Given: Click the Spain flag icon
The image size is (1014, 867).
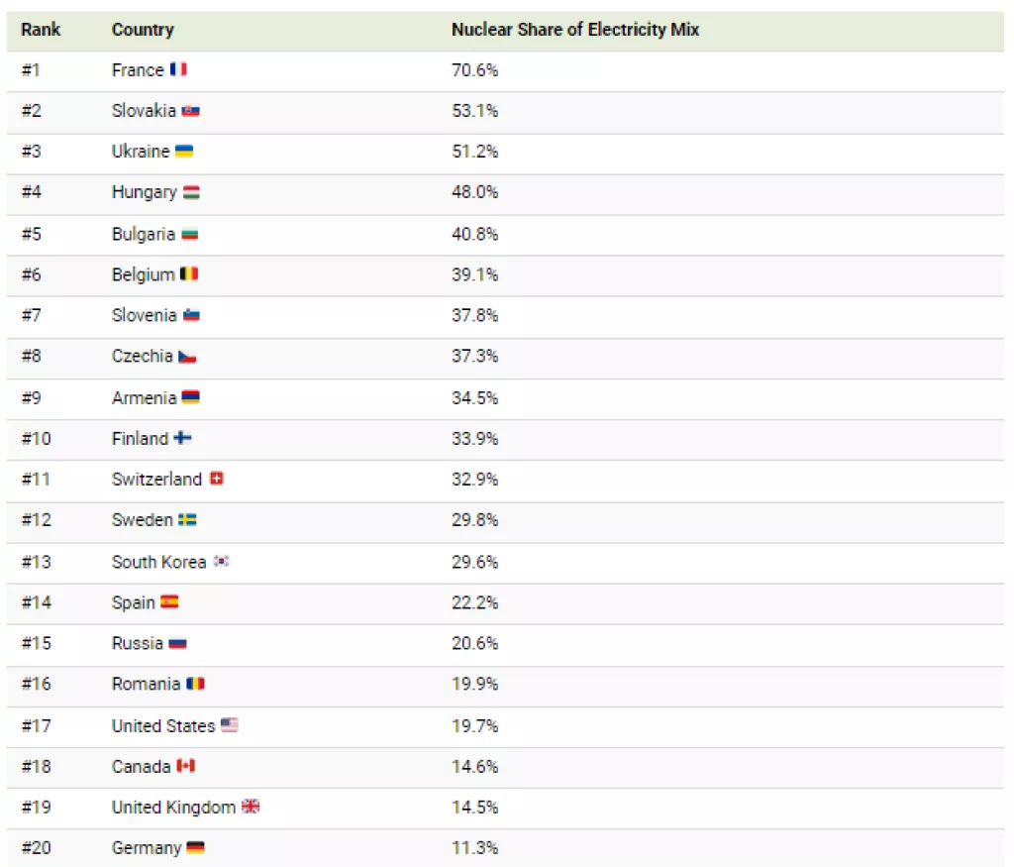Looking at the screenshot, I should (x=169, y=602).
